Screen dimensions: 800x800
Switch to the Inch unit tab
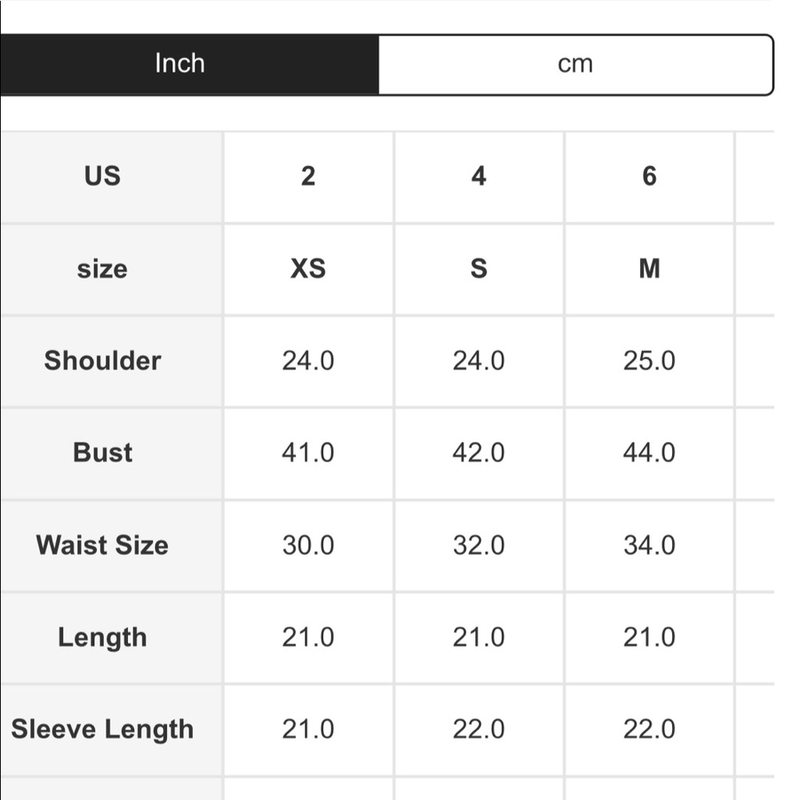[x=180, y=64]
